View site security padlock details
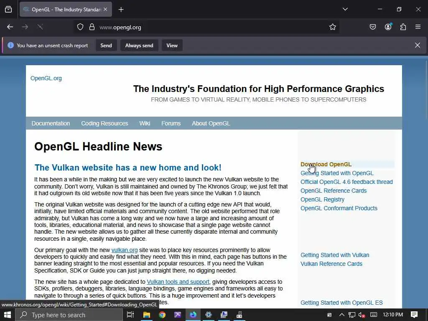The height and width of the screenshot is (321, 428). point(92,27)
